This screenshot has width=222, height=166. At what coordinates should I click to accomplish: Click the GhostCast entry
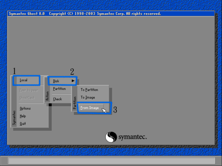27,98
